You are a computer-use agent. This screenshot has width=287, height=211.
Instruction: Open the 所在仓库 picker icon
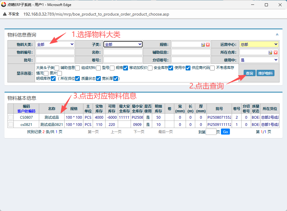[x=270, y=52]
